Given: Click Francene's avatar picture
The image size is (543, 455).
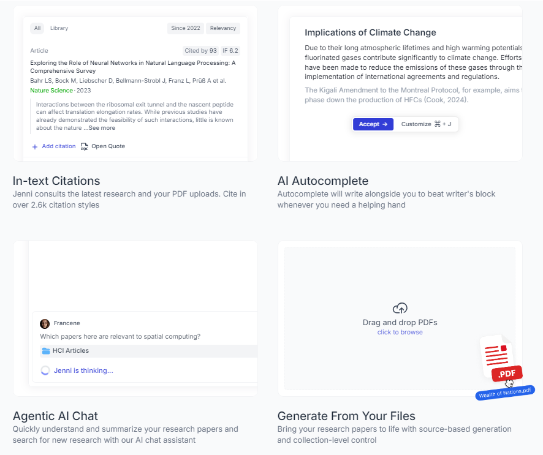Looking at the screenshot, I should [x=45, y=323].
